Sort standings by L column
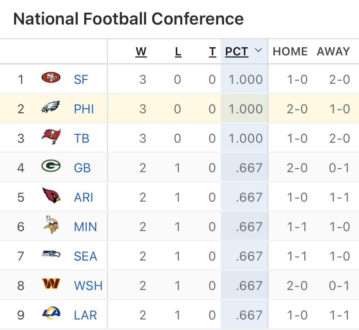This screenshot has width=359, height=330. (178, 52)
